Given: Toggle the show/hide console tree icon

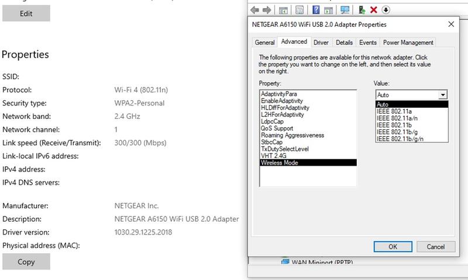Looking at the screenshot, I should [x=283, y=10].
